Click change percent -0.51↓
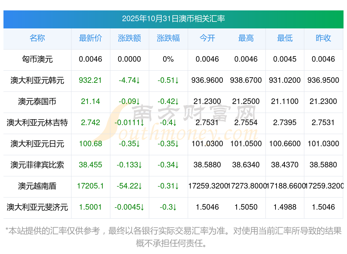 (x=168, y=80)
